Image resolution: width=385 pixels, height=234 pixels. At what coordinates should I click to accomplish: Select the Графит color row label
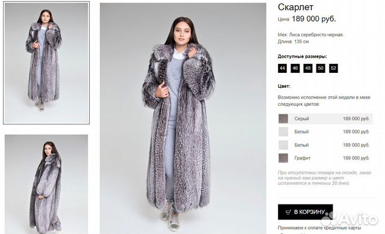tap(302, 158)
